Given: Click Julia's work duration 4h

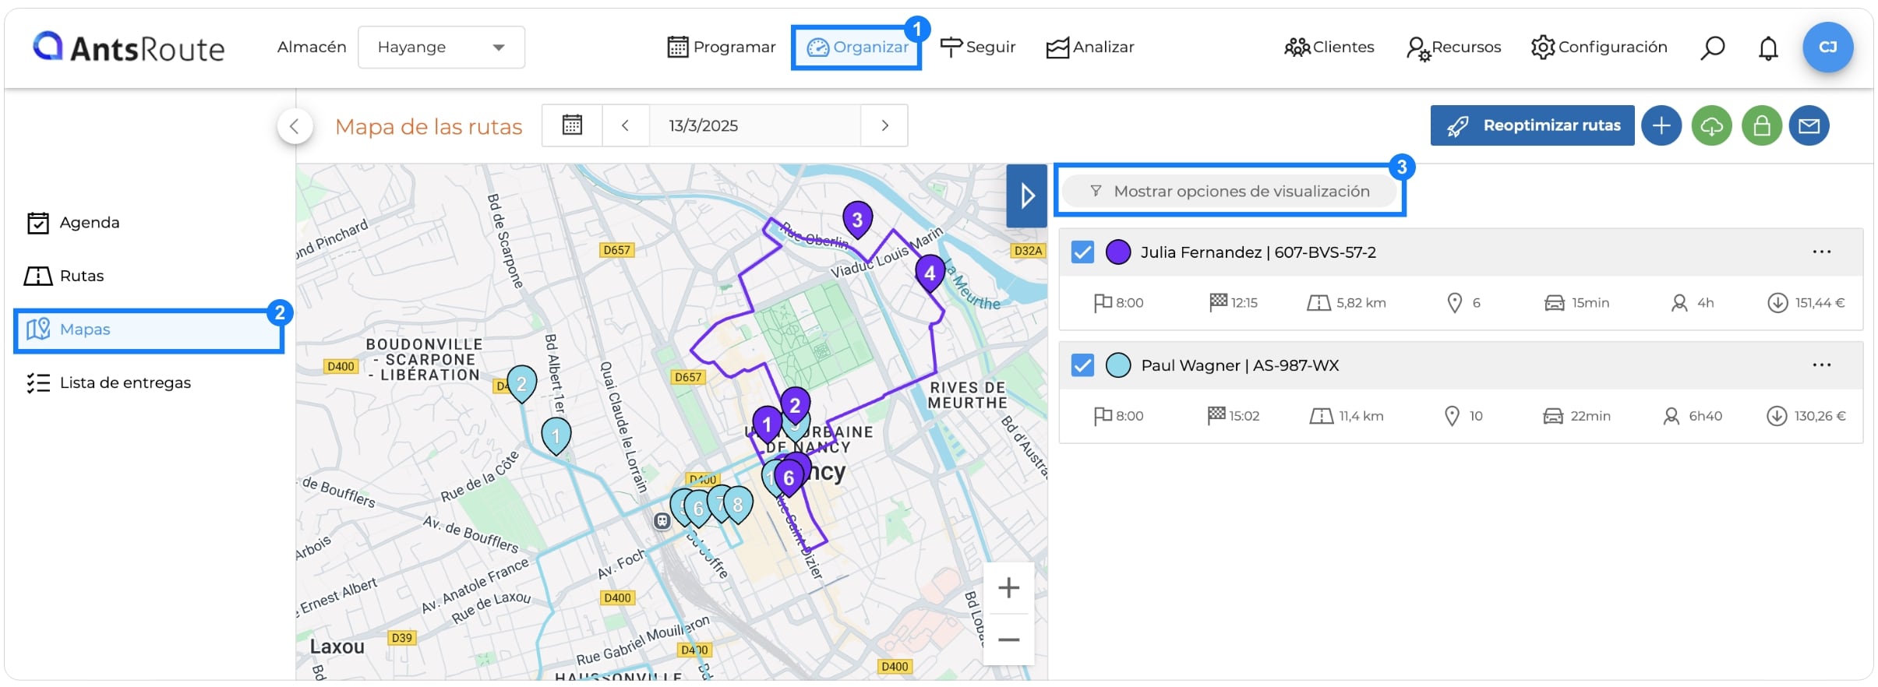Looking at the screenshot, I should coord(1693,303).
